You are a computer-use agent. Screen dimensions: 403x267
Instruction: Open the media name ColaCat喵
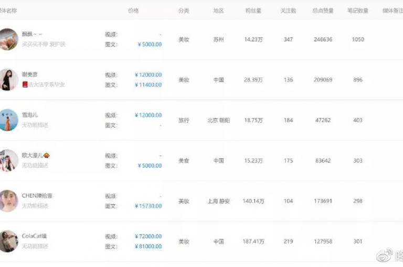click(34, 236)
